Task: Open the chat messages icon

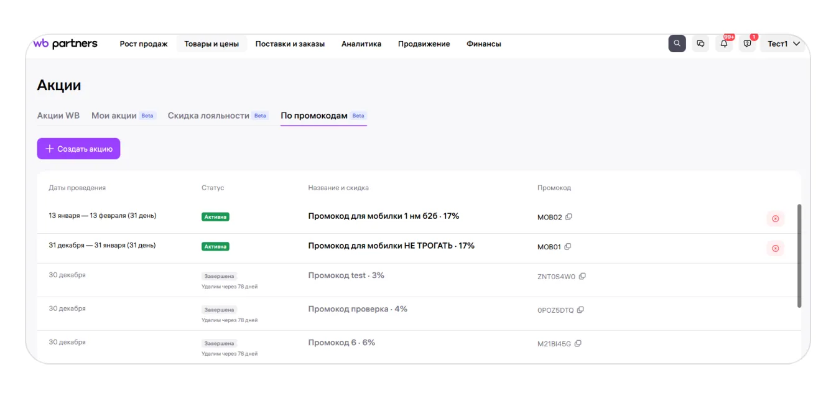Action: [x=700, y=44]
